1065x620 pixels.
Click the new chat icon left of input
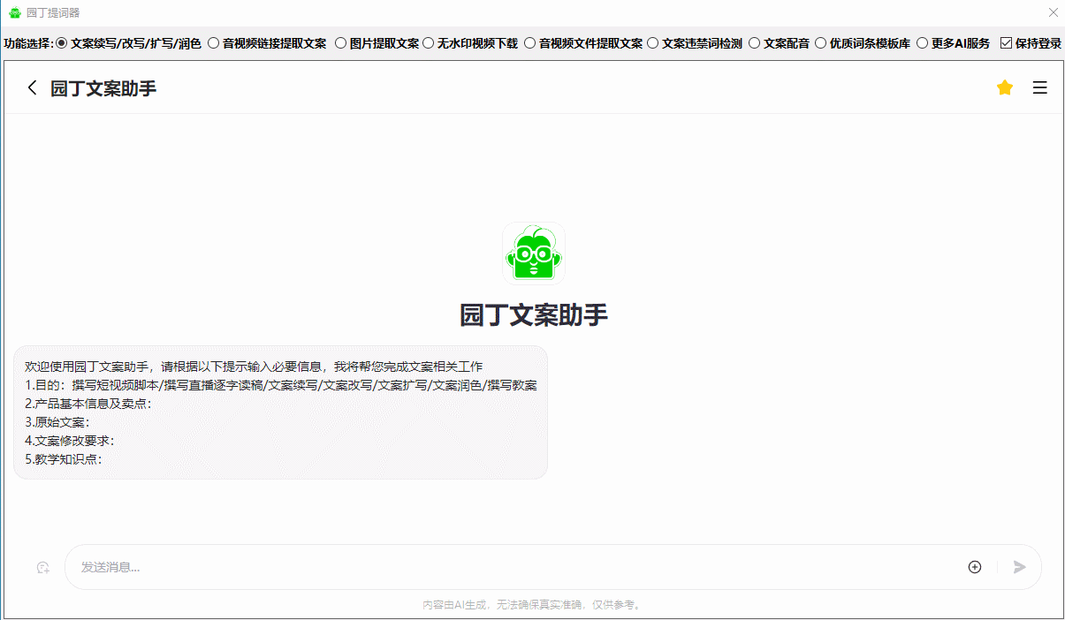(42, 567)
